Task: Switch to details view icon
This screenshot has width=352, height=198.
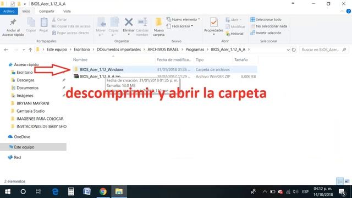Action: pos(340,181)
